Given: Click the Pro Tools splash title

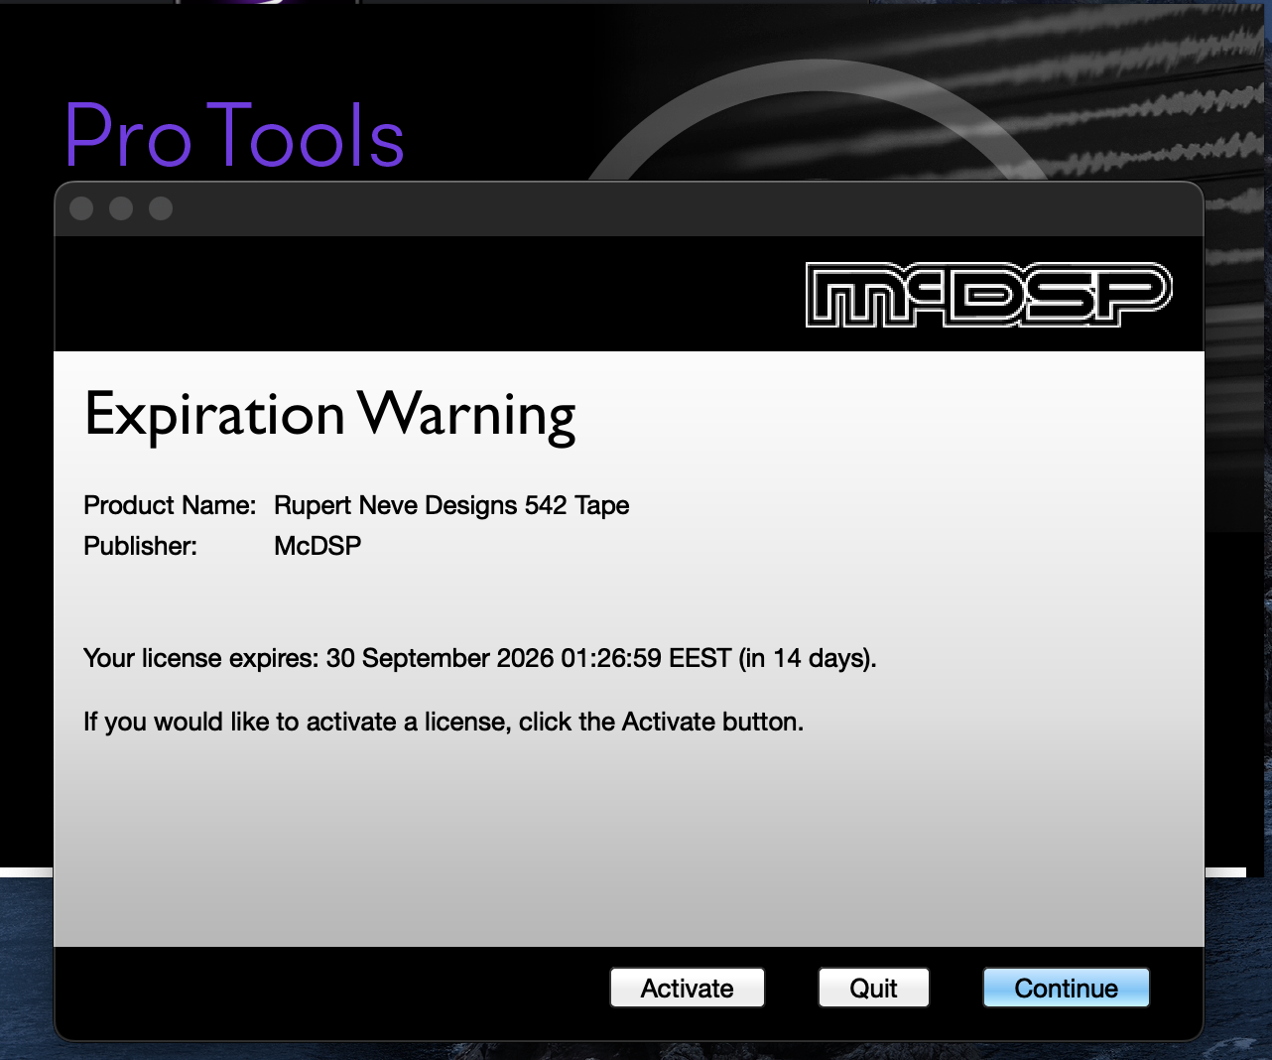Looking at the screenshot, I should [234, 136].
